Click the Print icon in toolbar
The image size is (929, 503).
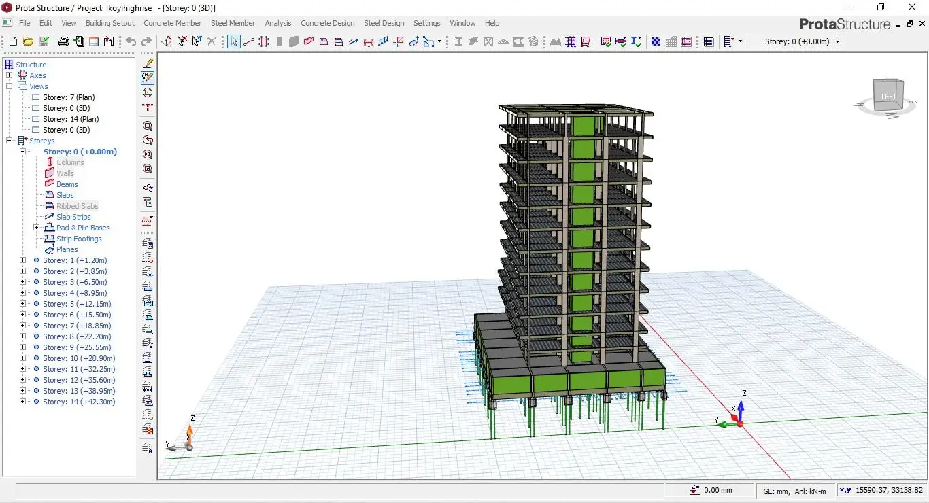tap(63, 41)
